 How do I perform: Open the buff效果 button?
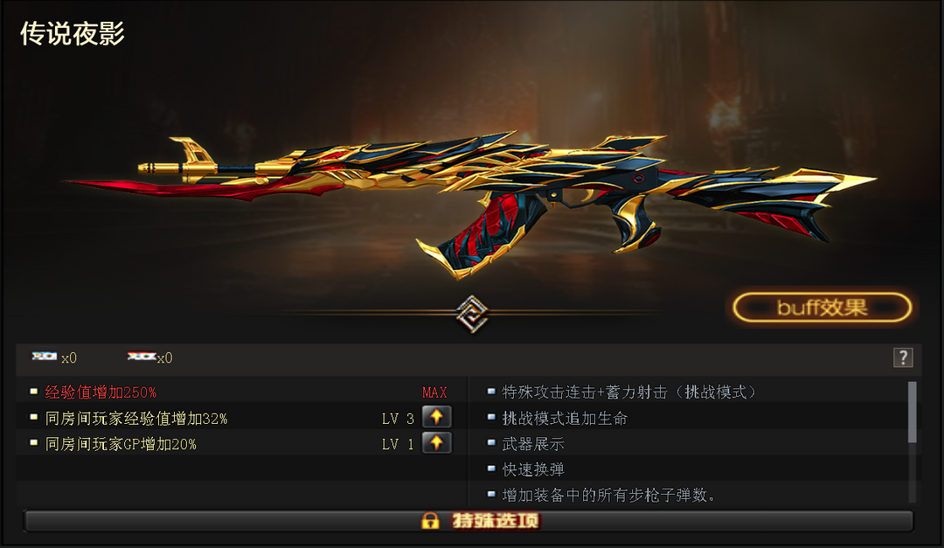(822, 308)
